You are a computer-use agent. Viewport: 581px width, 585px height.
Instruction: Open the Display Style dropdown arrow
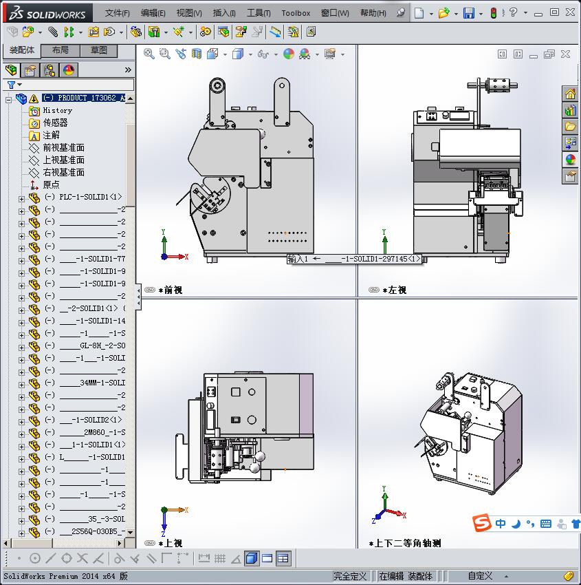point(250,54)
